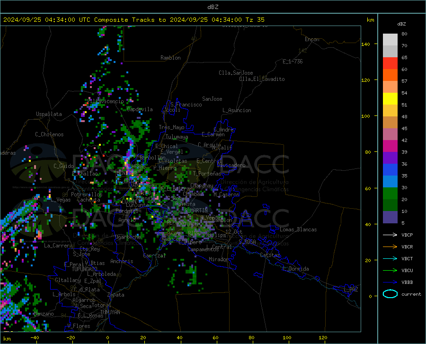Image resolution: width=426 pixels, height=344 pixels.
Task: Click the blue VBBB arrow legend symbol
Action: coord(390,282)
